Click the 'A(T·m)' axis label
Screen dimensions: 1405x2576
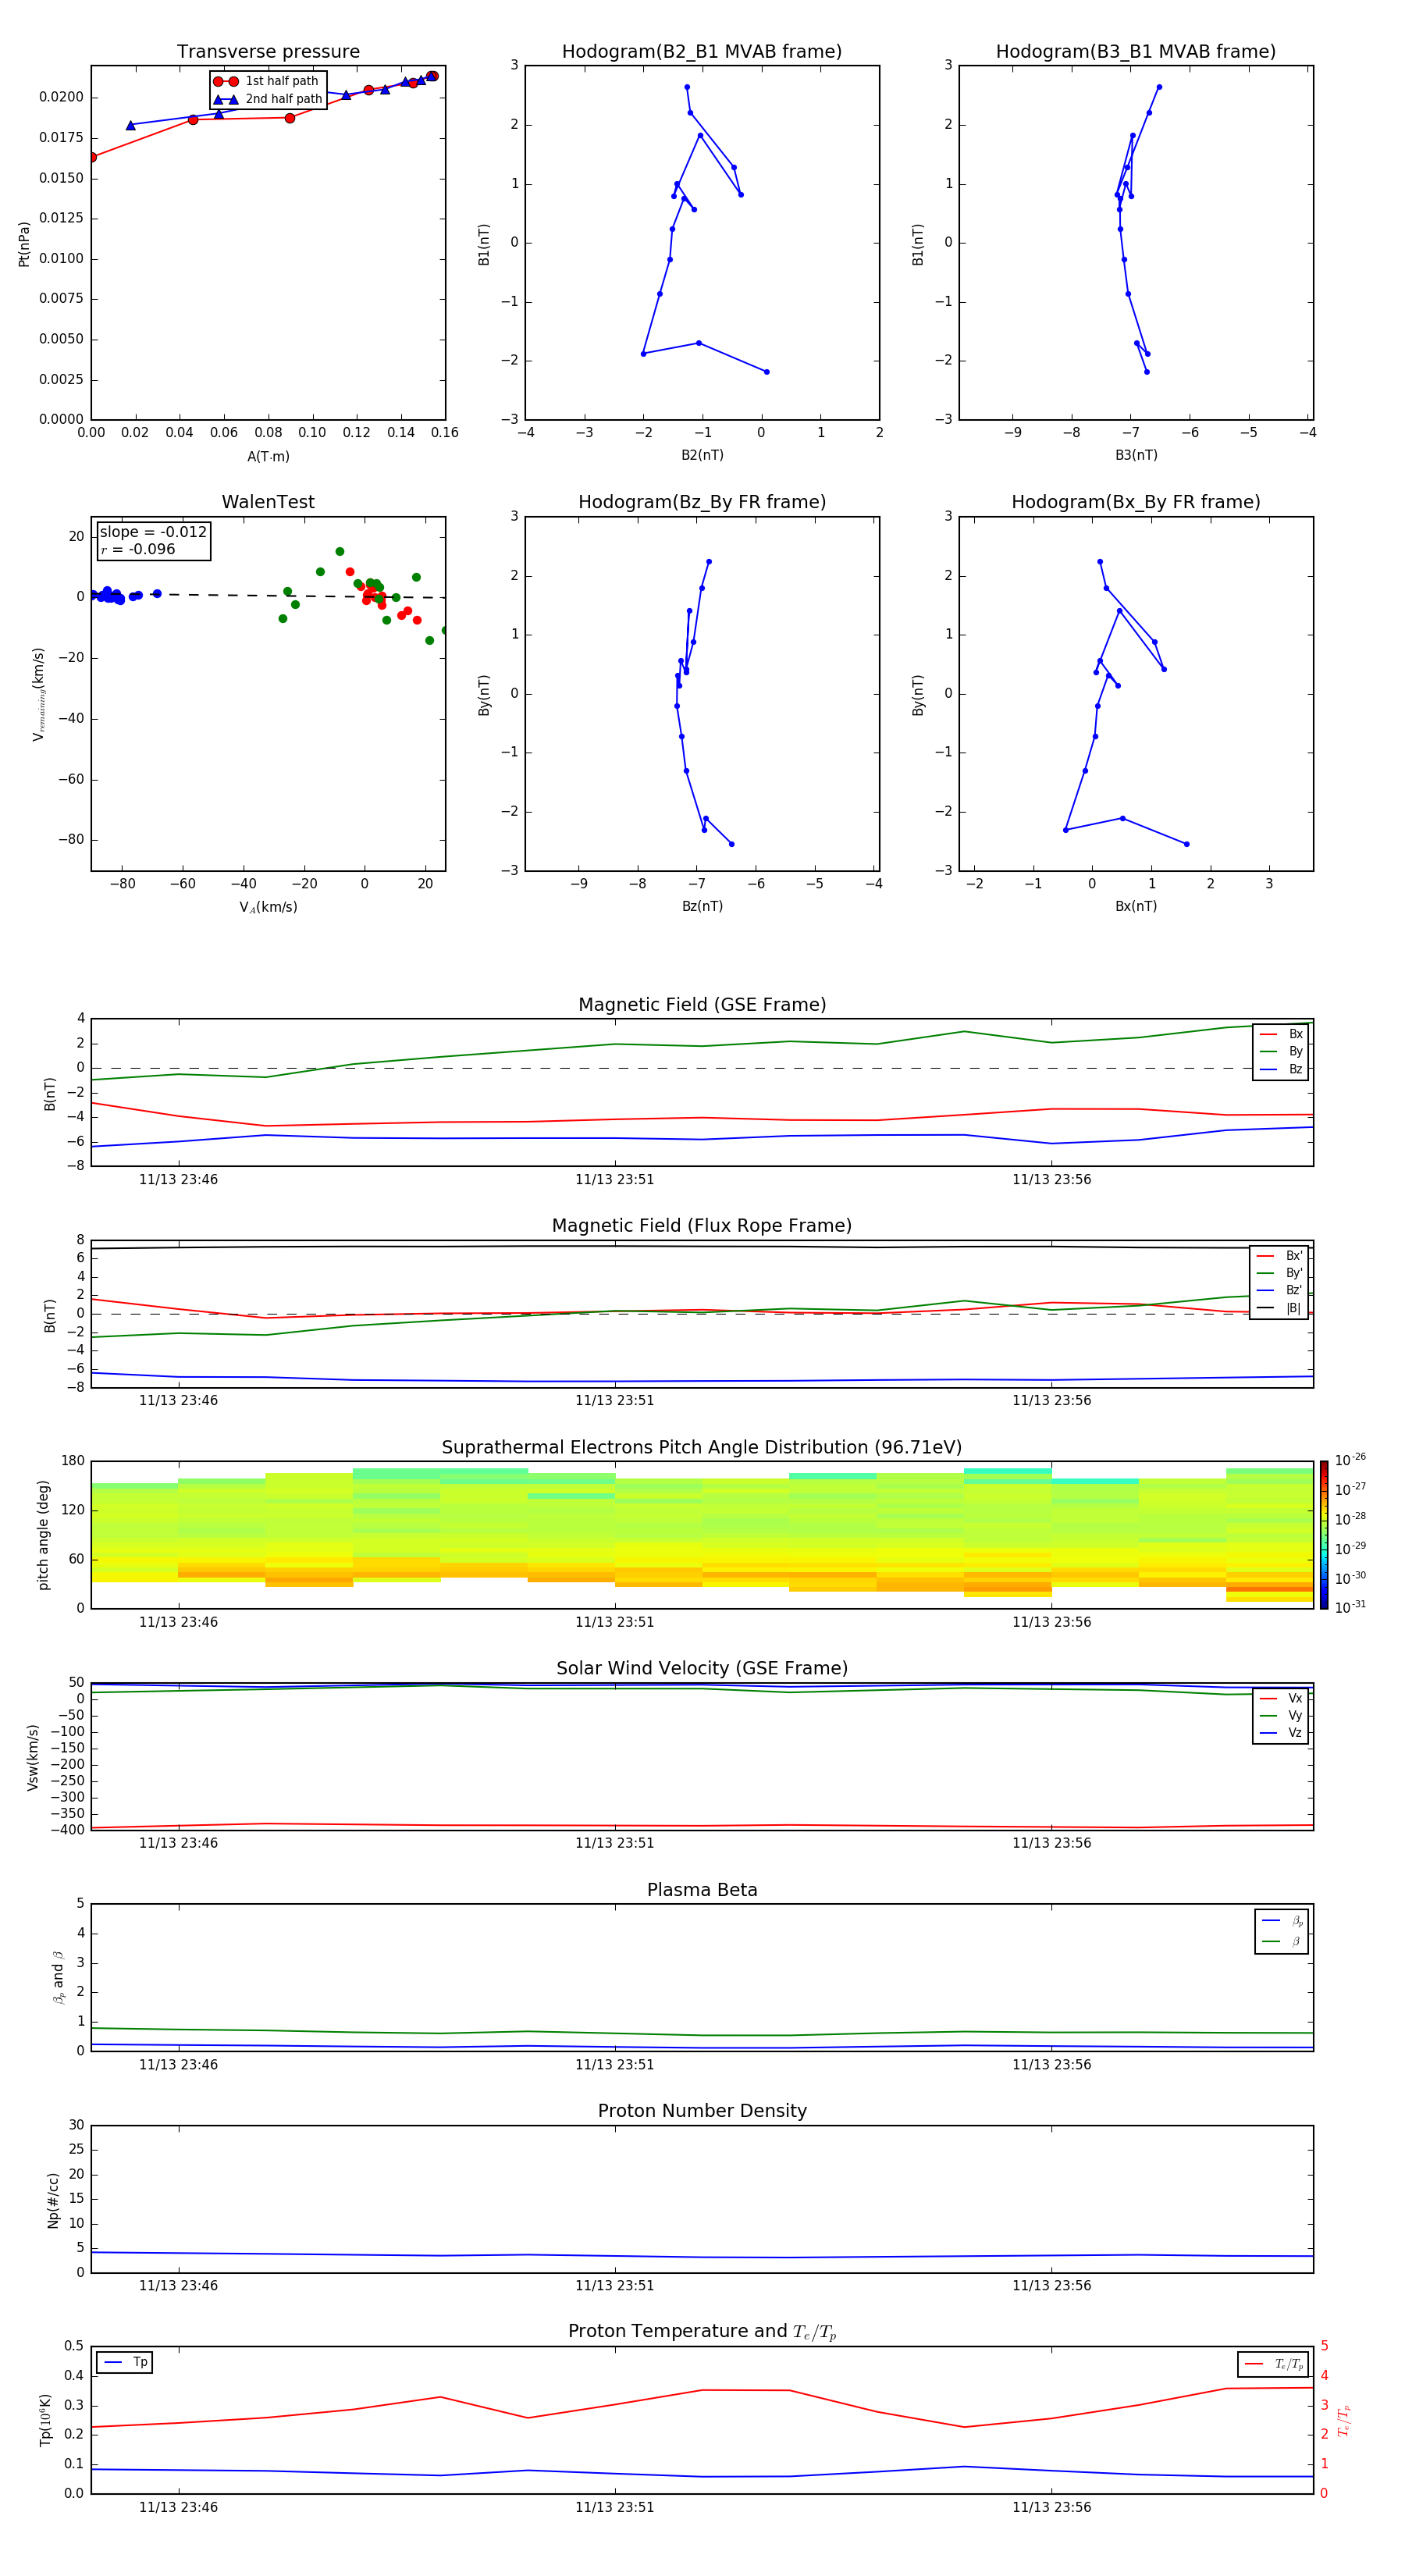(x=268, y=457)
